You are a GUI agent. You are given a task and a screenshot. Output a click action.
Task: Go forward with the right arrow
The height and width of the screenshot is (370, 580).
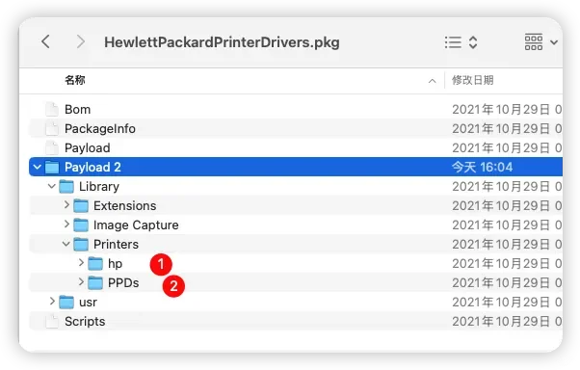coord(80,41)
